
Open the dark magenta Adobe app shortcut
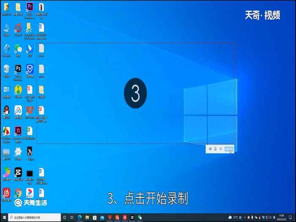(18, 134)
